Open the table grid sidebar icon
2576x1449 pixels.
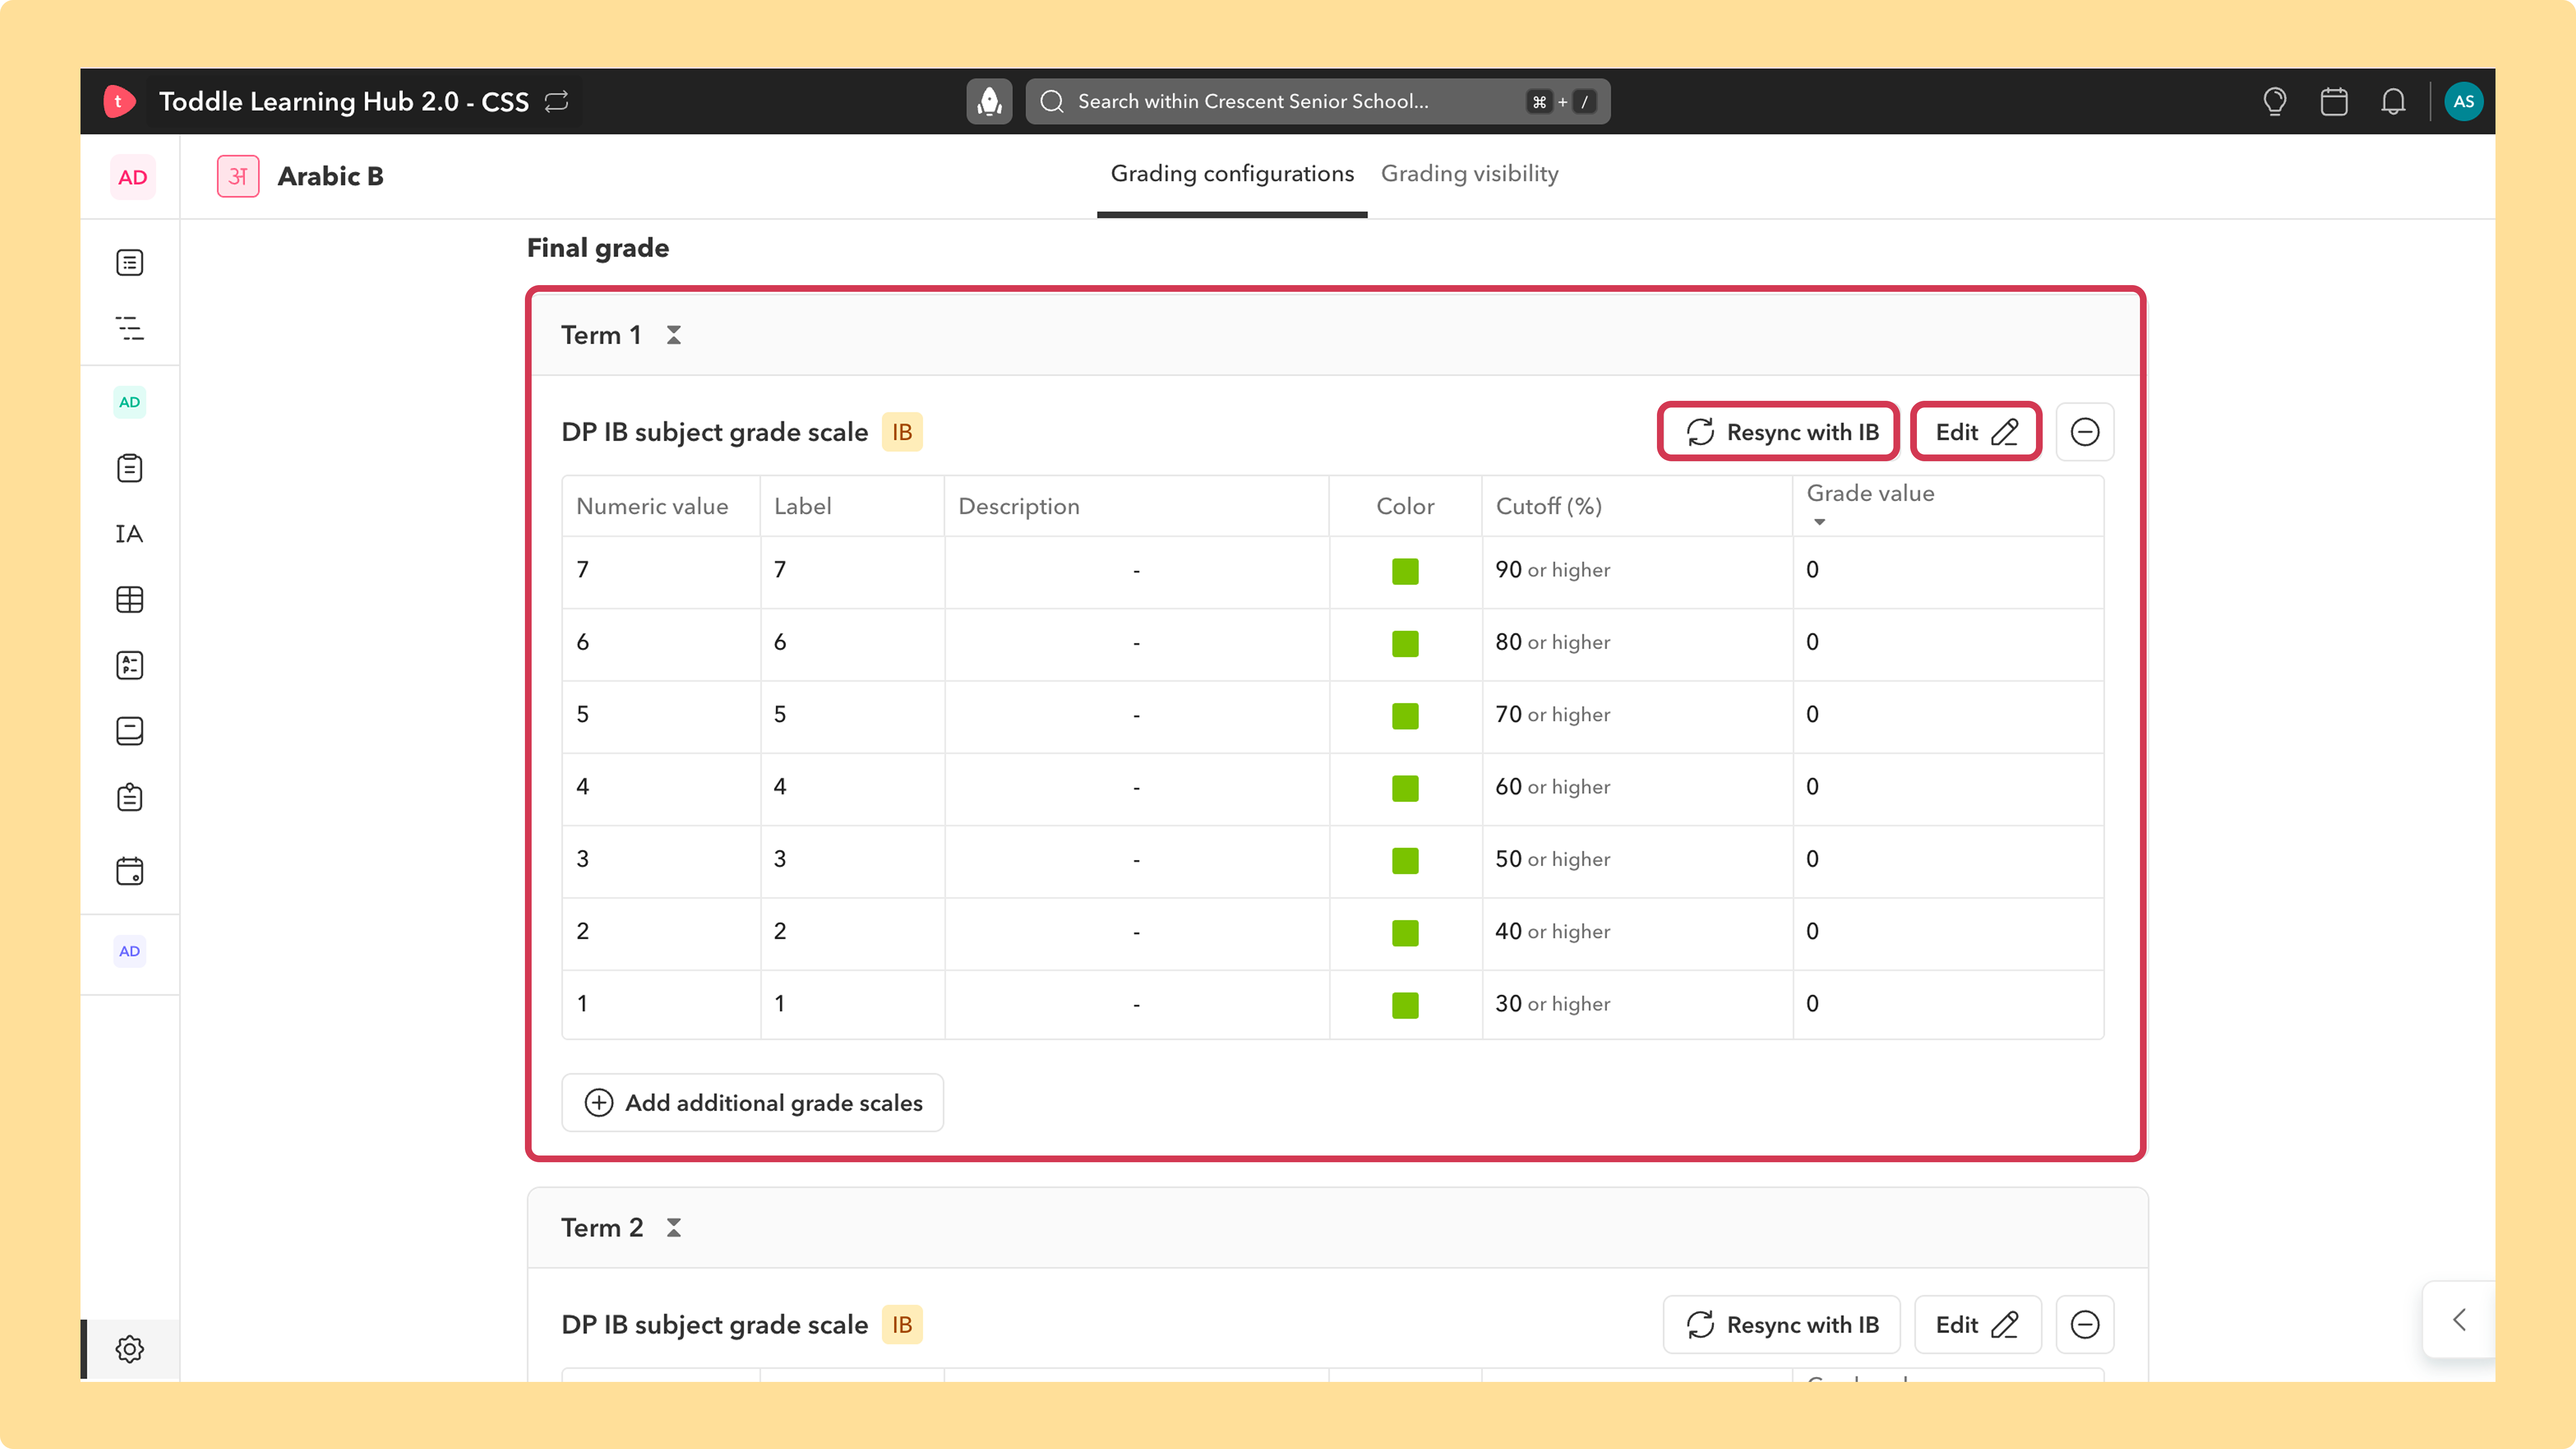[x=130, y=600]
